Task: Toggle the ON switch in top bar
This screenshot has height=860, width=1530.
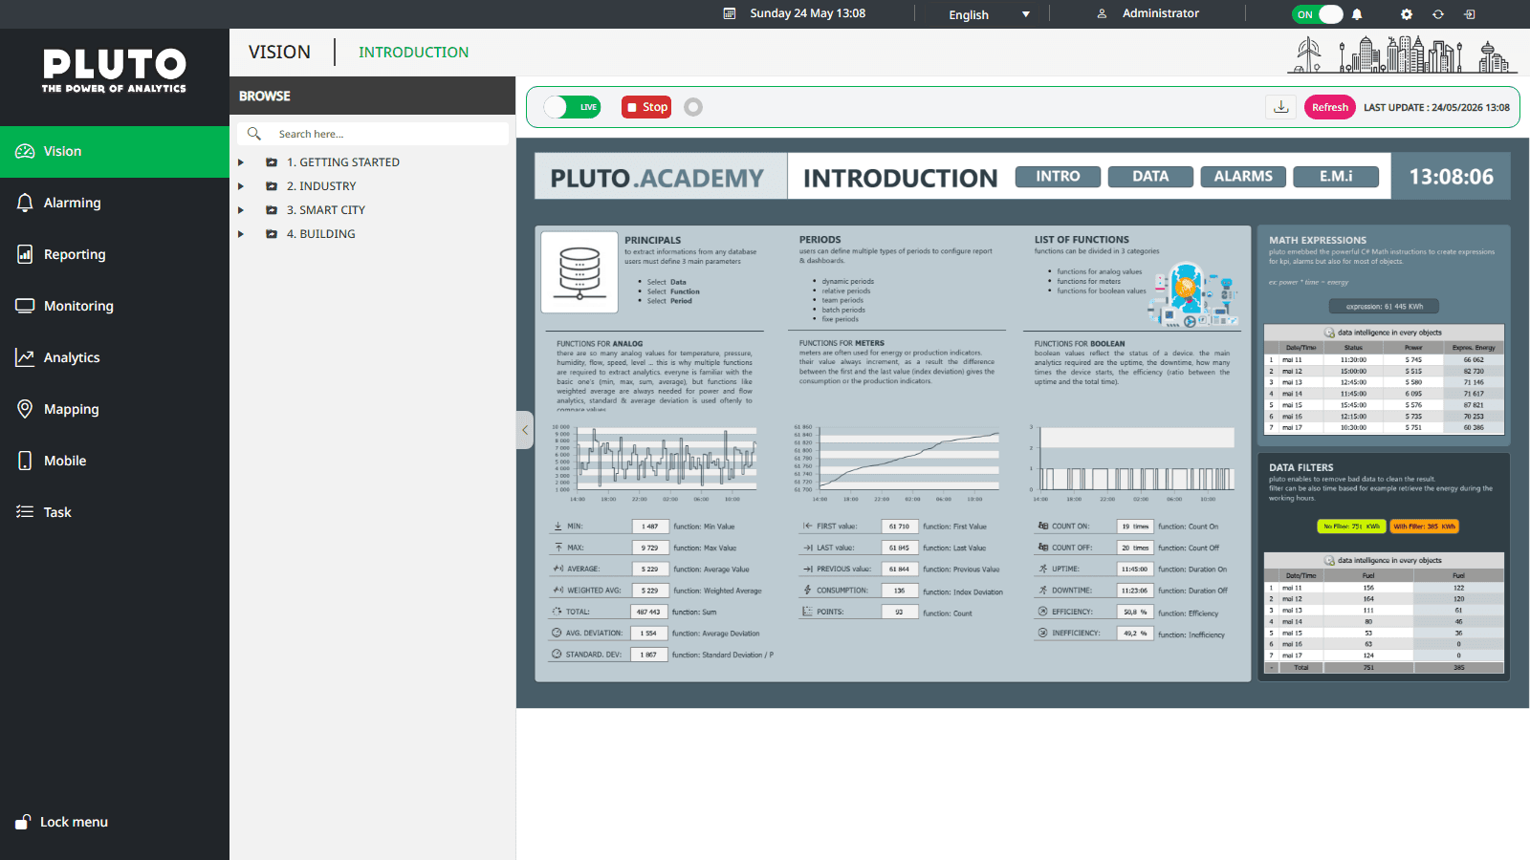Action: [1318, 14]
